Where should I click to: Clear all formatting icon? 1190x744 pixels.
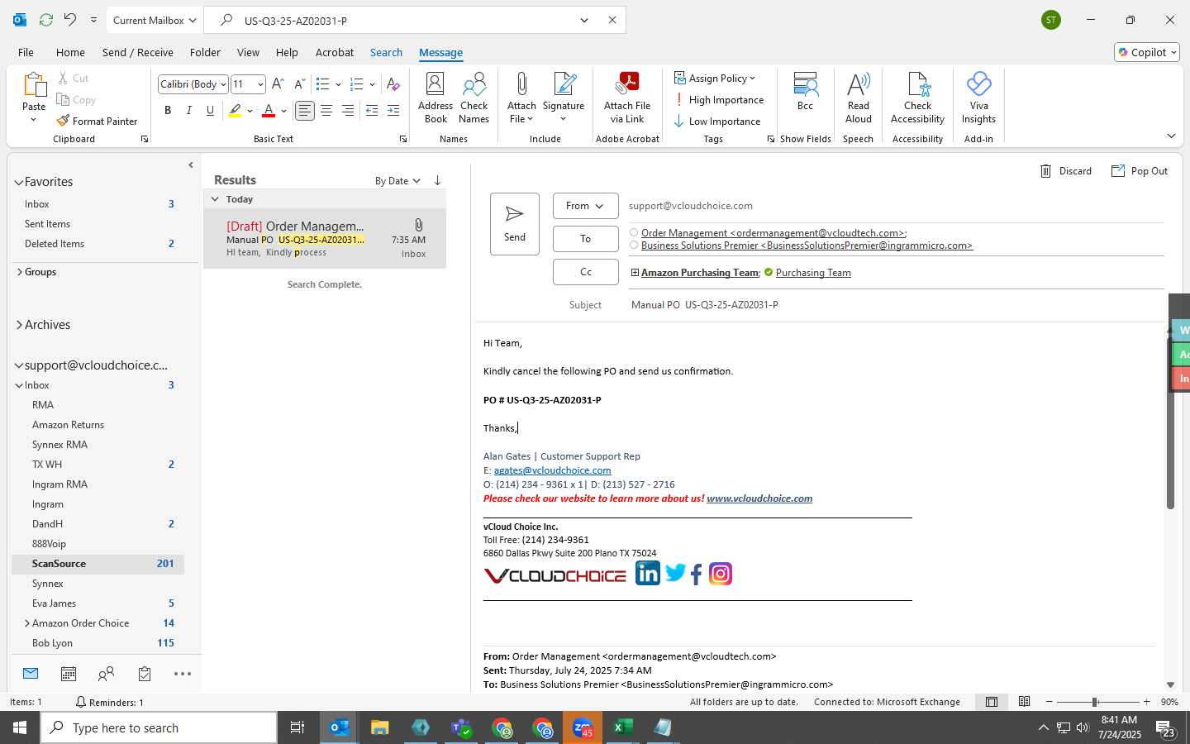(x=393, y=83)
